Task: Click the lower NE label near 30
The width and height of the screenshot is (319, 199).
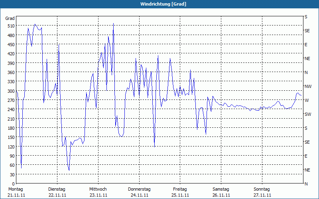Action: (x=307, y=170)
